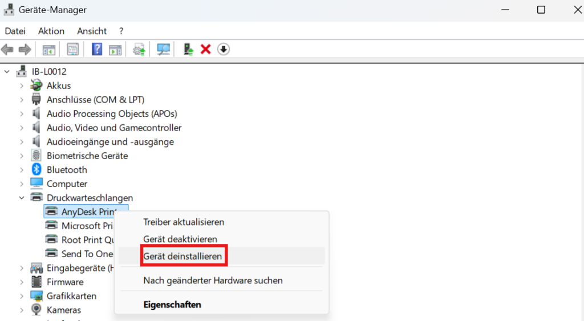The height and width of the screenshot is (321, 584).
Task: Click the Geräte-Manager title bar icon
Action: coord(9,9)
